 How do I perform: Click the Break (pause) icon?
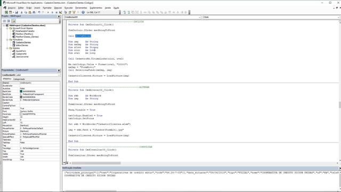pos(52,12)
